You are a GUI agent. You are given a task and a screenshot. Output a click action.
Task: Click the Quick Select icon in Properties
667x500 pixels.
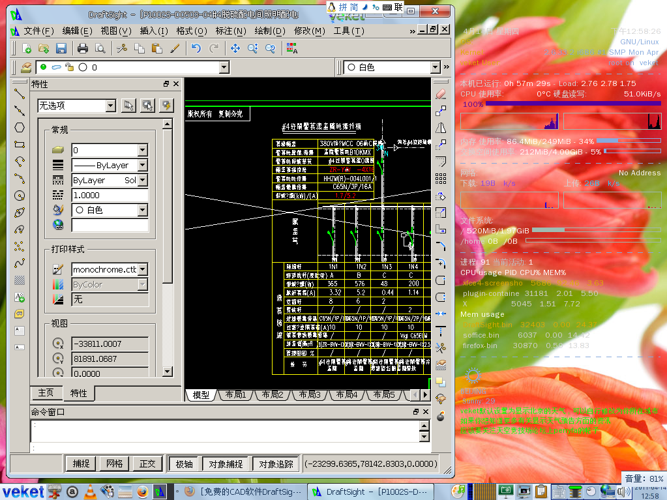[166, 106]
